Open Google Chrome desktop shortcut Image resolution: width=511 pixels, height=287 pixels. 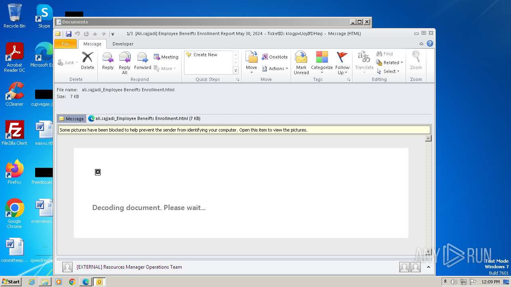coord(14,214)
